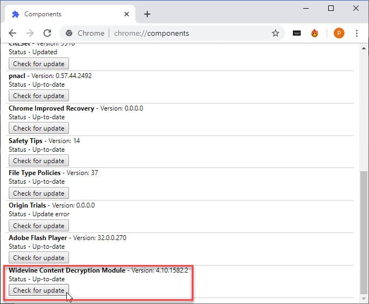Minimize the Chrome window
The image size is (369, 304).
(x=306, y=8)
